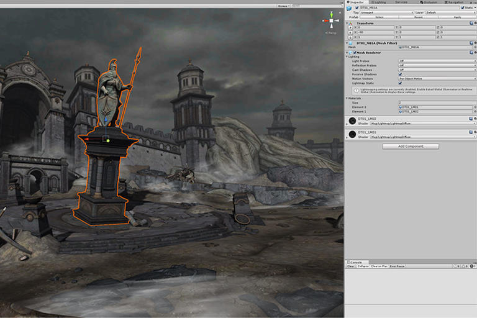
Task: Open the Layer dropdown
Action: (452, 13)
